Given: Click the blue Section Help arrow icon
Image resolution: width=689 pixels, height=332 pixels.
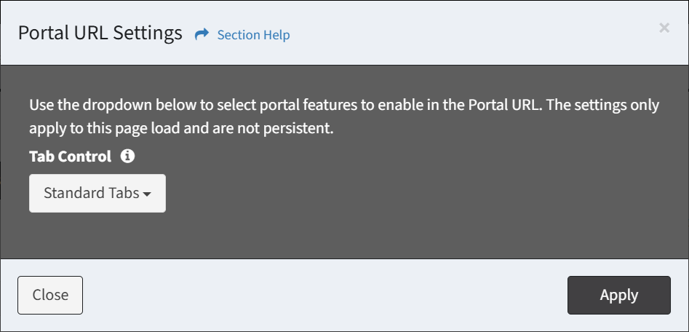Looking at the screenshot, I should [x=202, y=34].
